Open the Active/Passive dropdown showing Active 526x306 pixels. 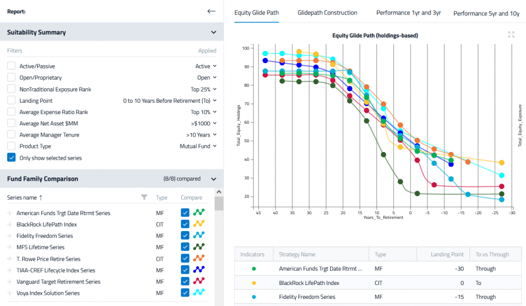[206, 66]
